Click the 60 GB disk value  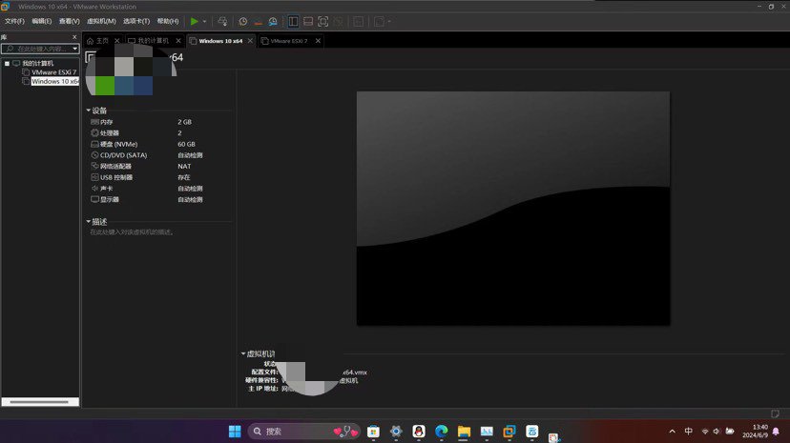[x=186, y=144]
